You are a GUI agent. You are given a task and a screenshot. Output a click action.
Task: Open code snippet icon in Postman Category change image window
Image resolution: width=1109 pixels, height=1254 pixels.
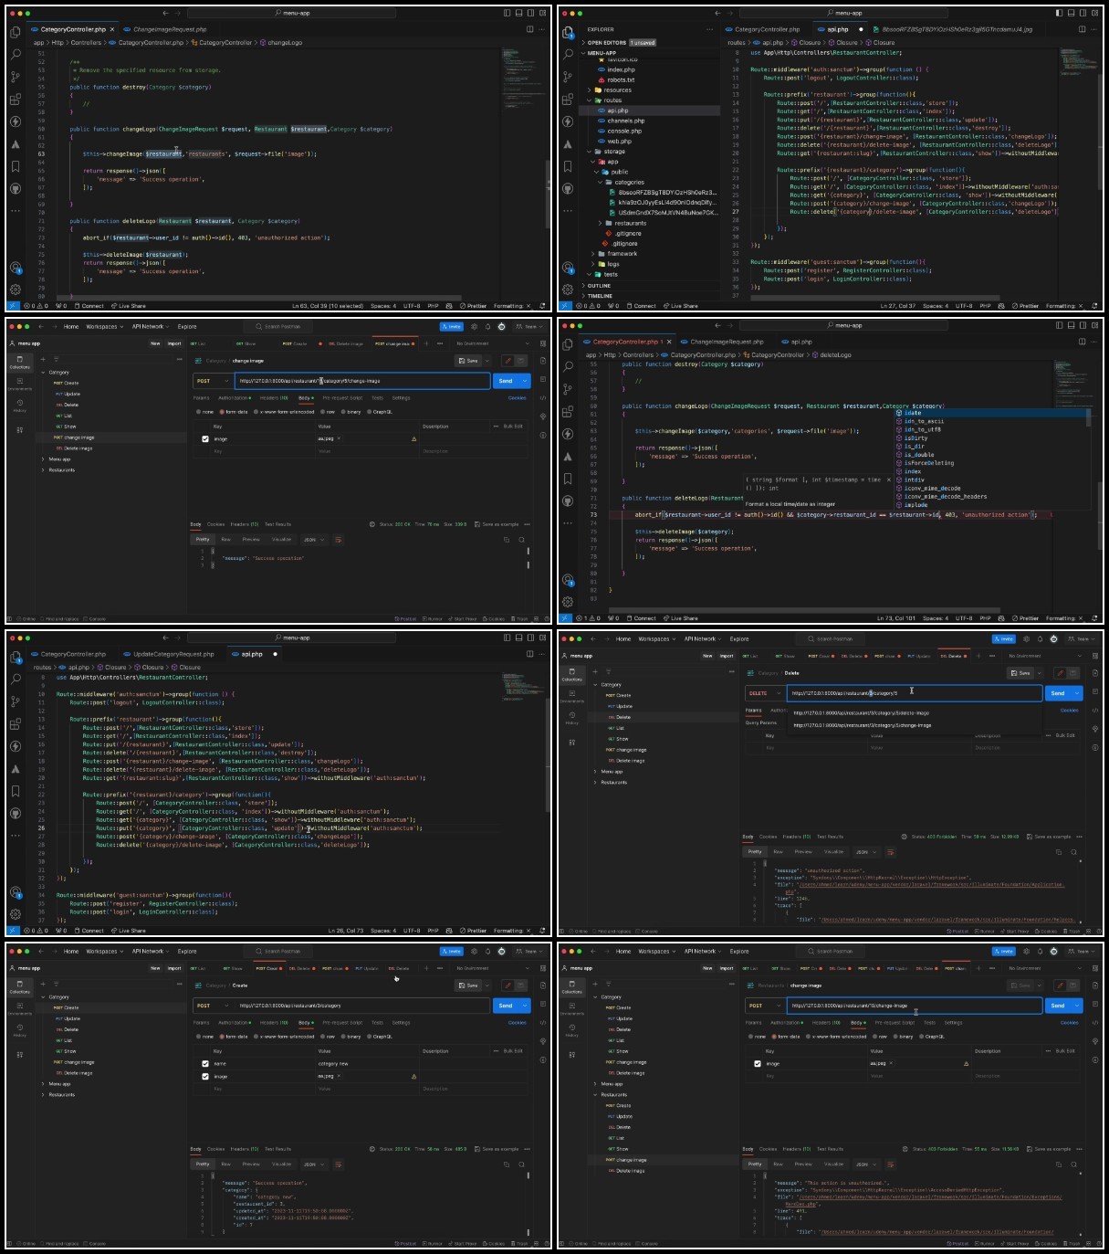(544, 398)
